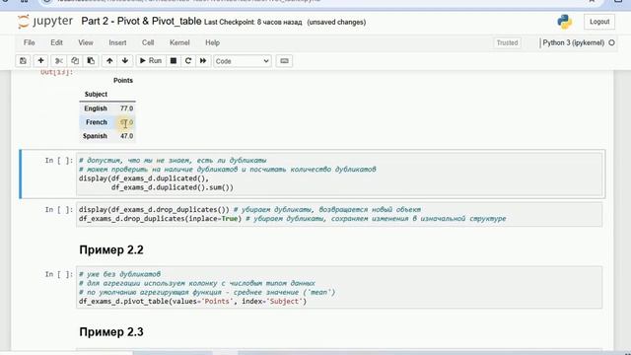The image size is (631, 355).
Task: Click into the drop_duplicates code cell
Action: (339, 214)
